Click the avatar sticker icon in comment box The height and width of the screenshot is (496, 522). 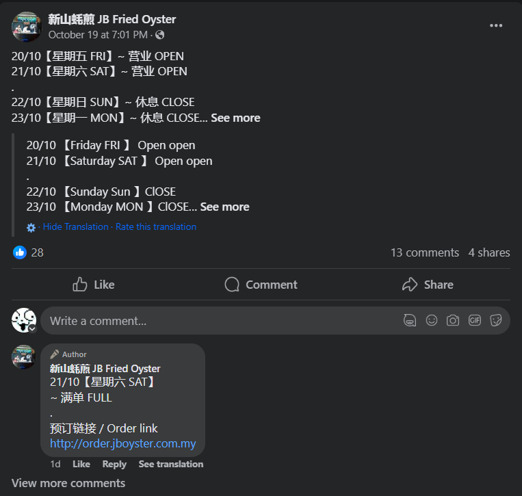(x=410, y=320)
